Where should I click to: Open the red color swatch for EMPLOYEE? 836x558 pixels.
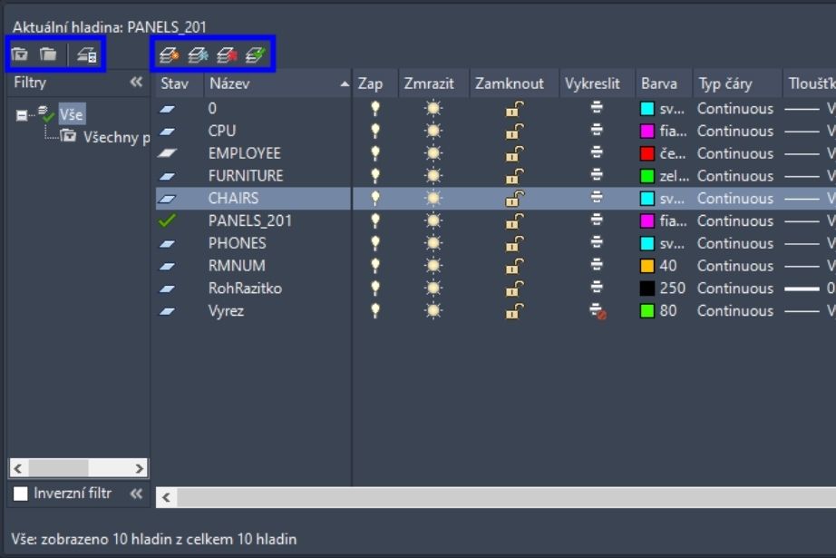pos(647,153)
